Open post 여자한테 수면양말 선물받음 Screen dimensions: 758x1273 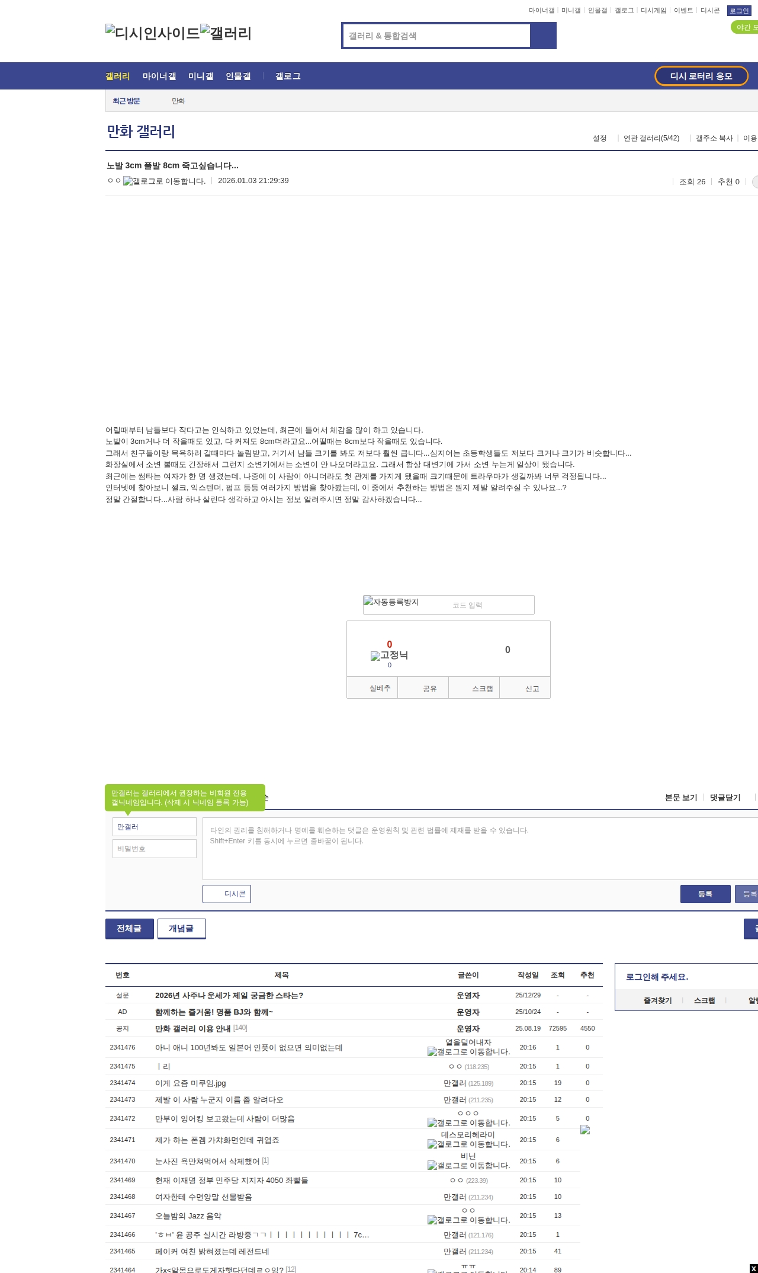click(204, 1197)
